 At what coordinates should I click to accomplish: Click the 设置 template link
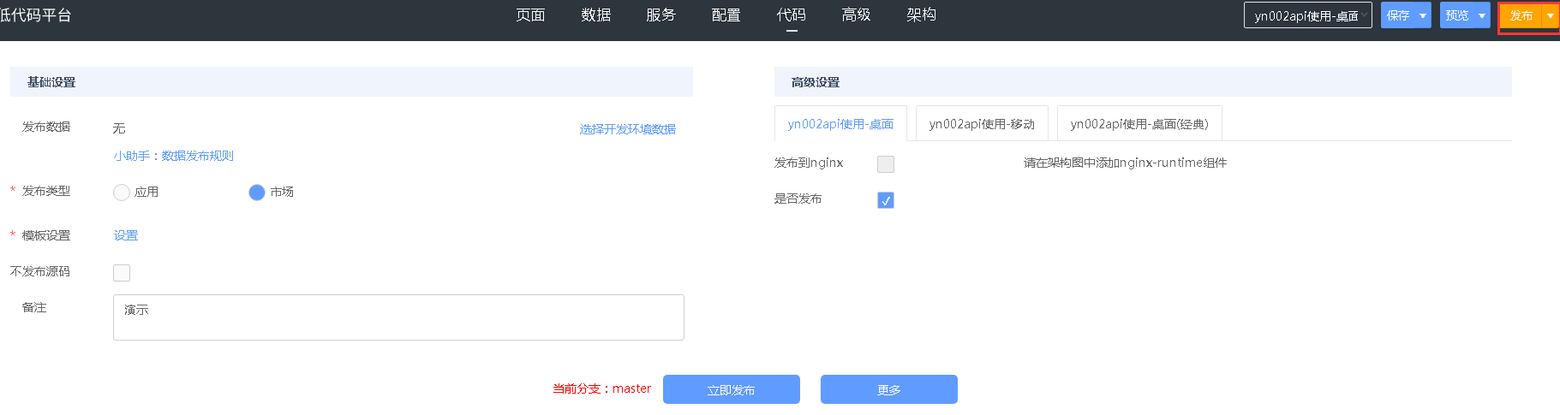point(126,235)
